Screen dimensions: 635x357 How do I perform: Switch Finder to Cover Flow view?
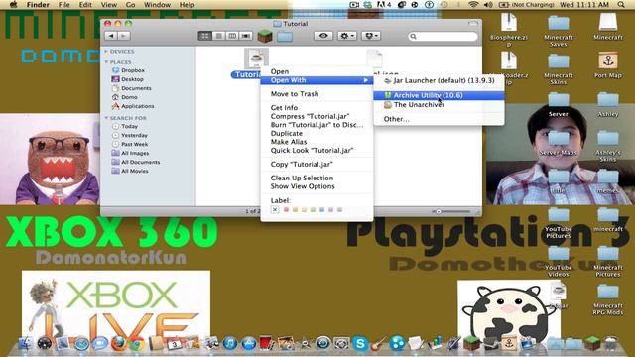coord(245,36)
